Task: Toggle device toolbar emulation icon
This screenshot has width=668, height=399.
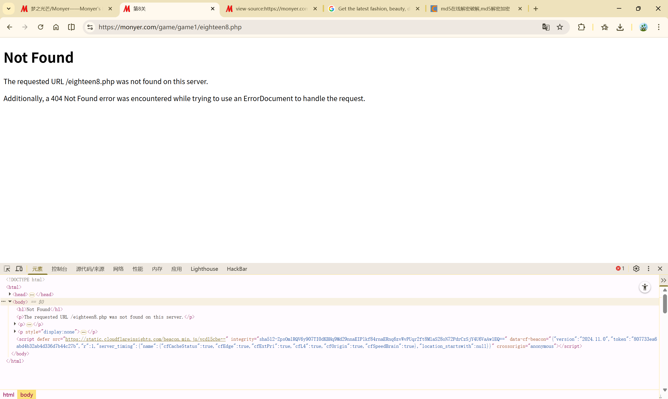Action: coord(19,269)
